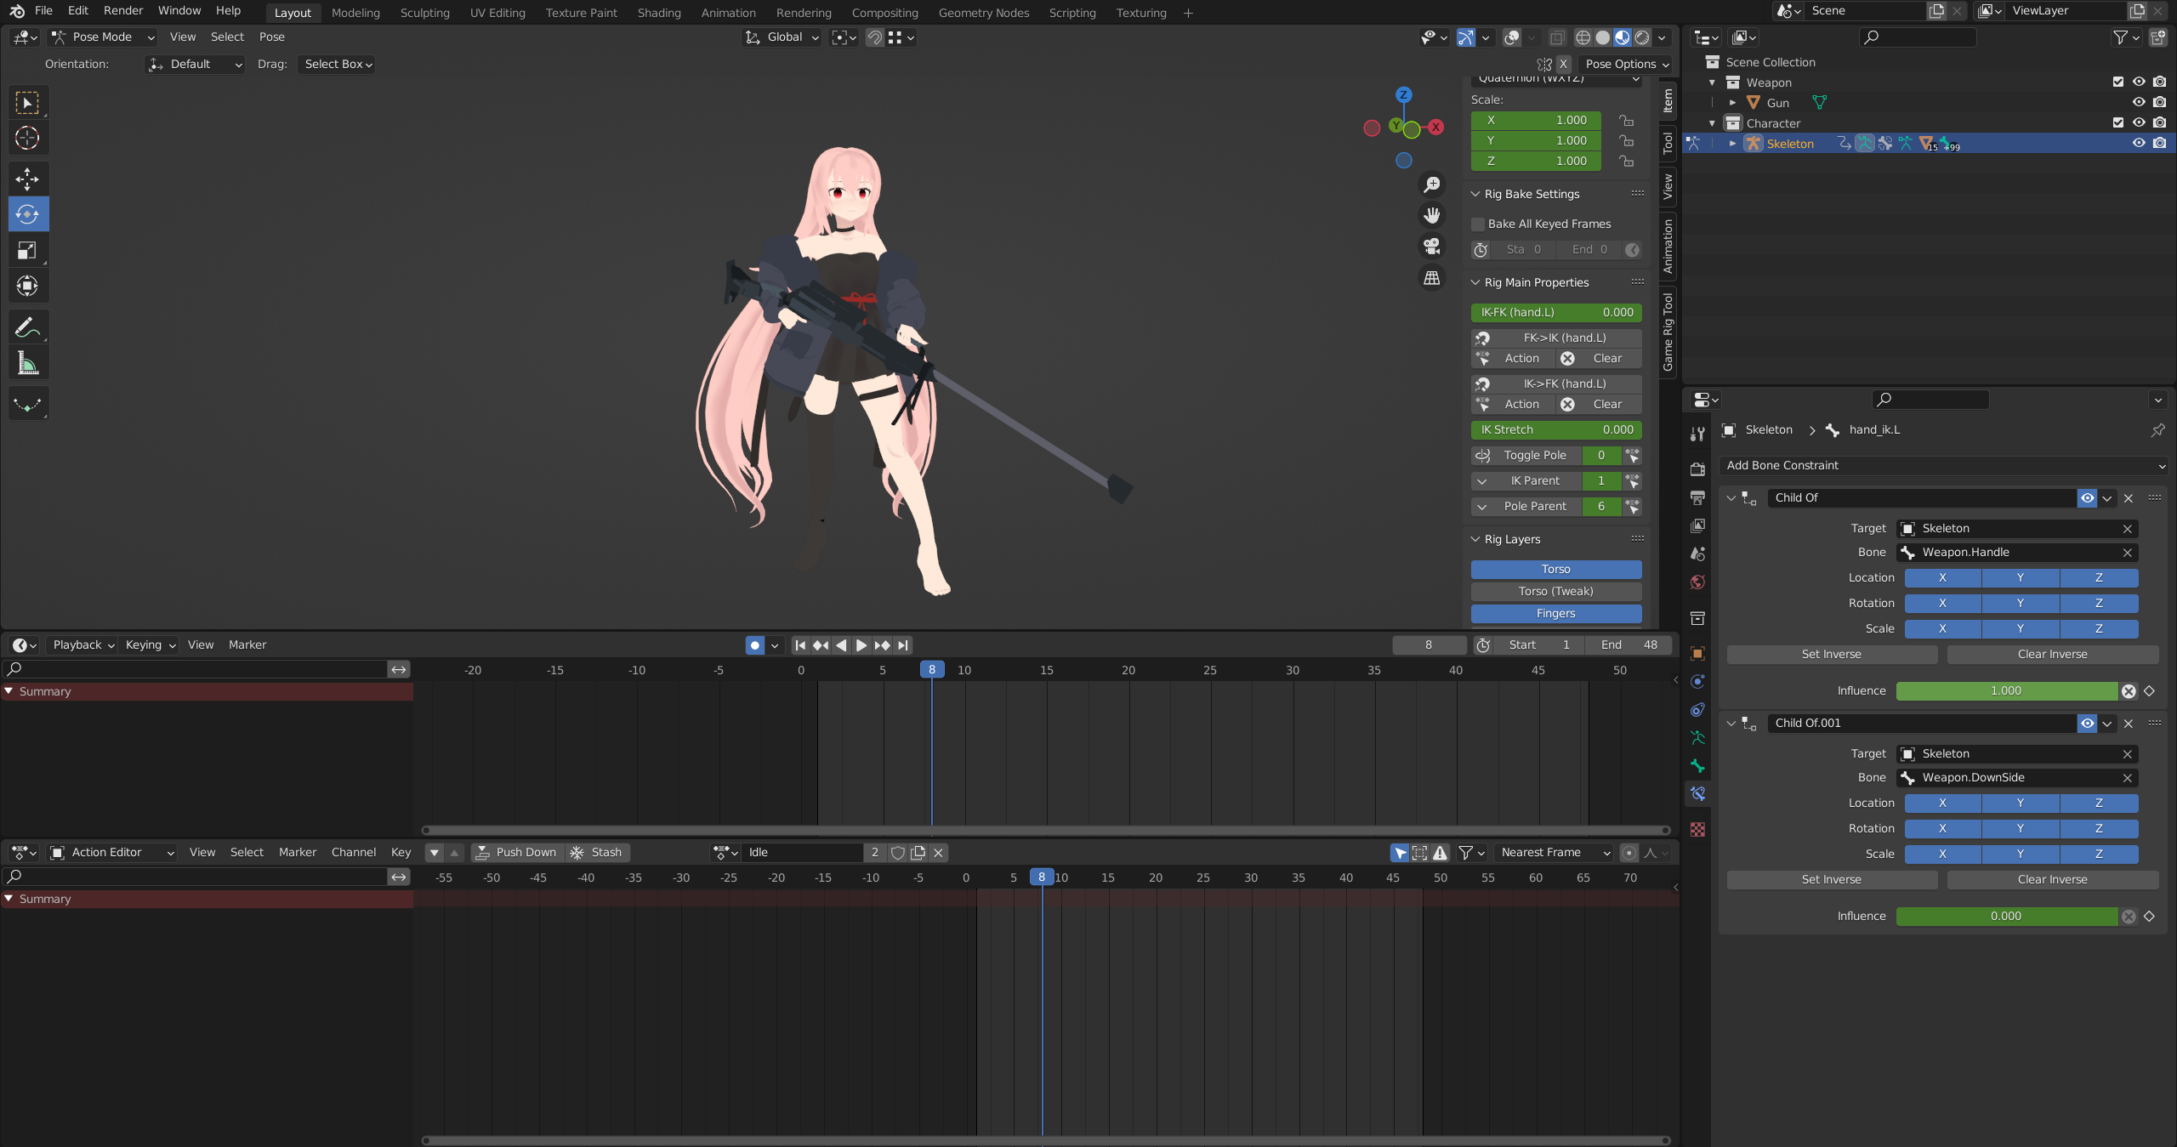Open Nearest Frame snapping dropdown
The image size is (2177, 1147).
click(x=1555, y=853)
